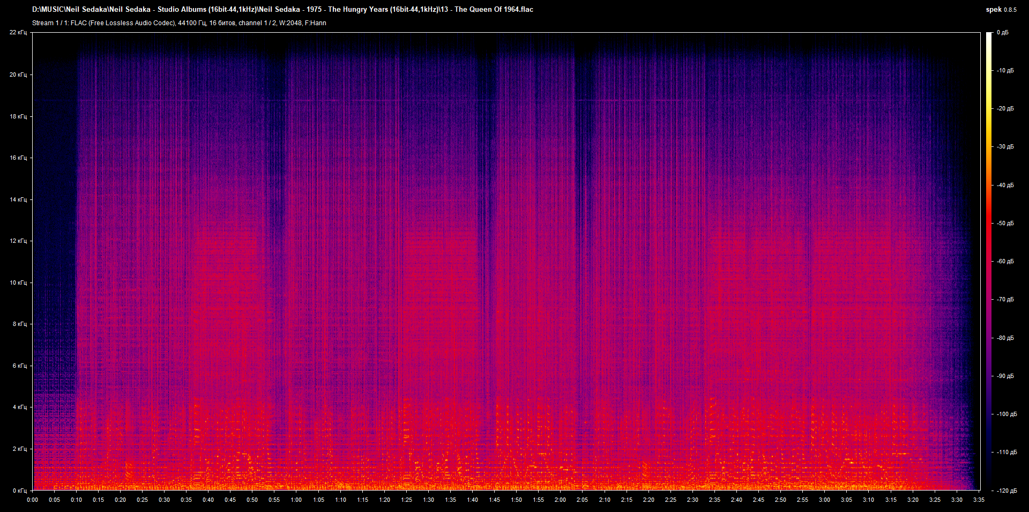Image resolution: width=1029 pixels, height=512 pixels.
Task: Click the 2:00 time axis label
Action: 561,500
